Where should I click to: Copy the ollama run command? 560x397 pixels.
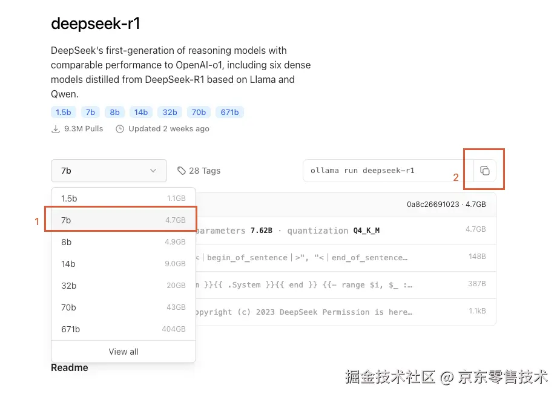(485, 171)
